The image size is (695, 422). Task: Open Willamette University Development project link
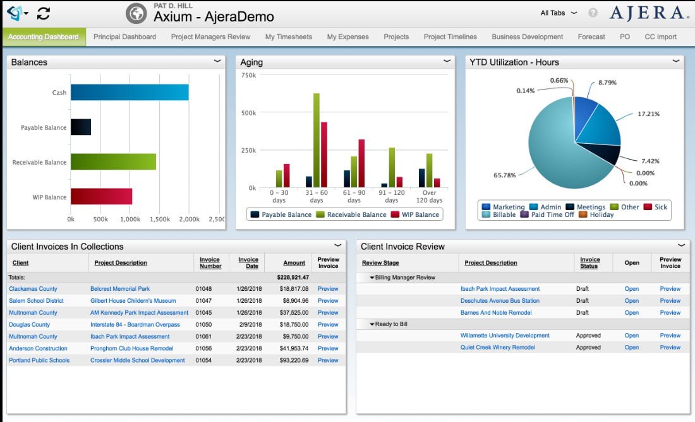tap(505, 336)
